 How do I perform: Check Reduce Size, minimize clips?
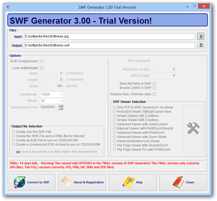coord(155,94)
